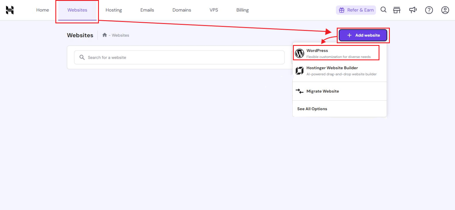The image size is (455, 210).
Task: Choose Hostinger Website Builder option
Action: (x=339, y=71)
